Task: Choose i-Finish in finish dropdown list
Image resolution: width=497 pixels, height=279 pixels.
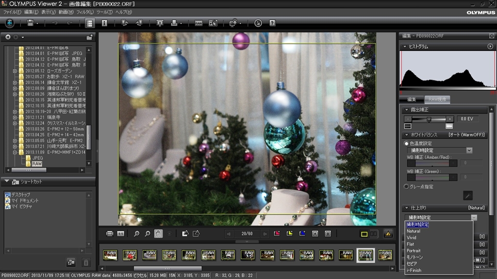Action: 414,270
